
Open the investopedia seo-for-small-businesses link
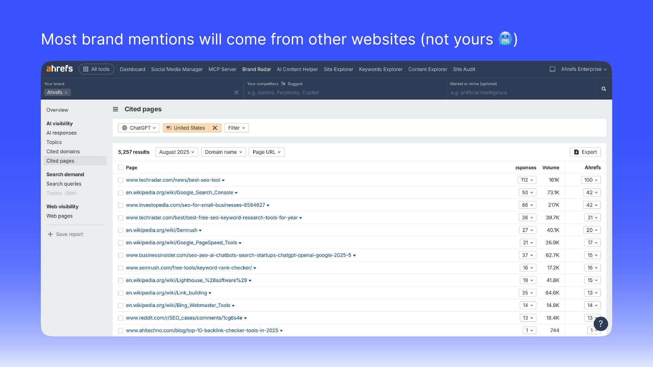[x=195, y=205]
